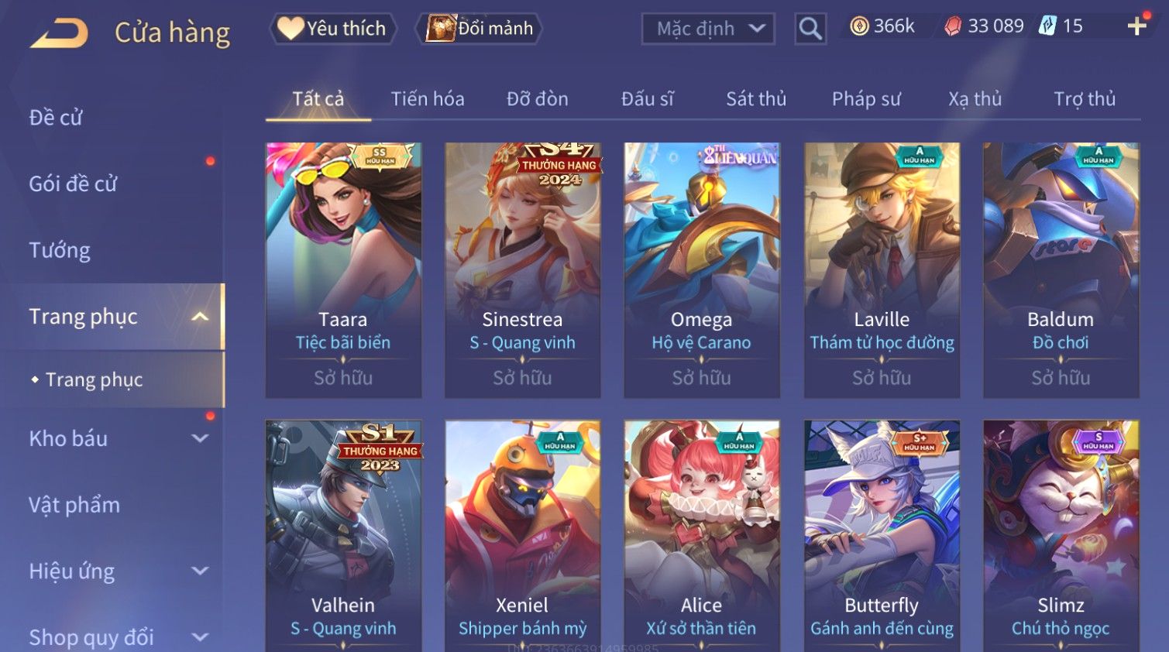Collapse the Trang phục sidebar section

click(200, 317)
